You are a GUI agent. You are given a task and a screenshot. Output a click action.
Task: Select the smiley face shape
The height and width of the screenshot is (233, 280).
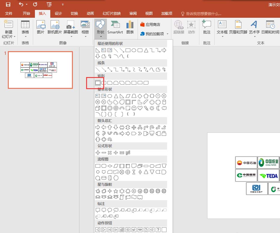click(134, 108)
